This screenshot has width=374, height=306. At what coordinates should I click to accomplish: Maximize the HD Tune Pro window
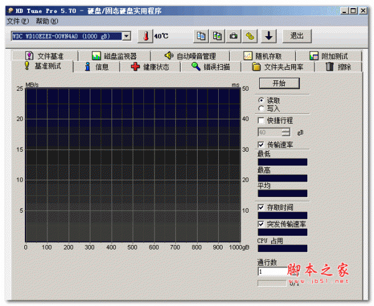353,11
